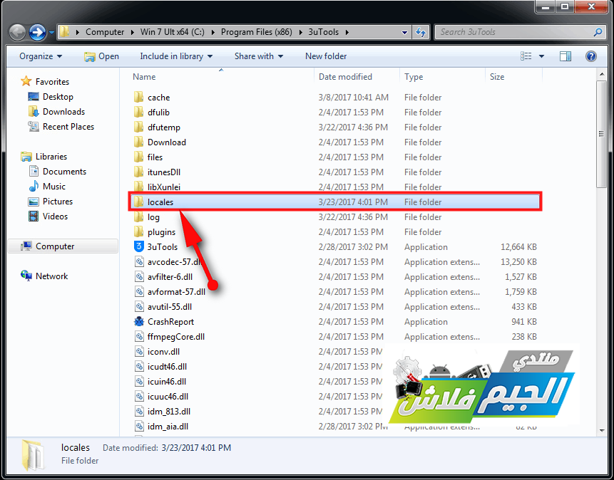Select the plugins folder icon
Viewport: 614px width, 480px height.
(x=138, y=232)
